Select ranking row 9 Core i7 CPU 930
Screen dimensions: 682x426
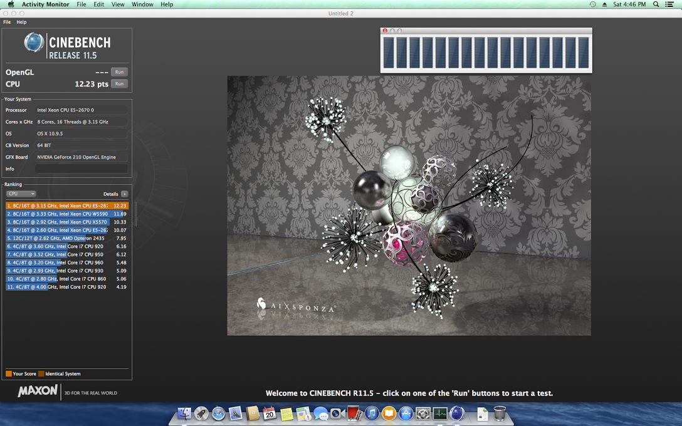coord(67,271)
